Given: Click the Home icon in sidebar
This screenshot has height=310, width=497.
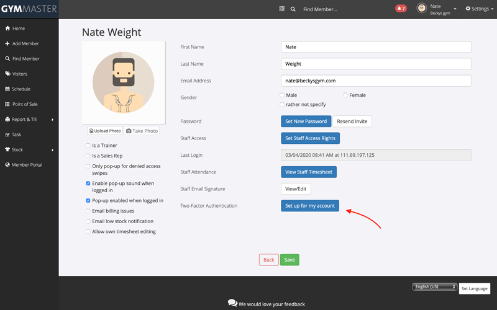Looking at the screenshot, I should pyautogui.click(x=7, y=29).
